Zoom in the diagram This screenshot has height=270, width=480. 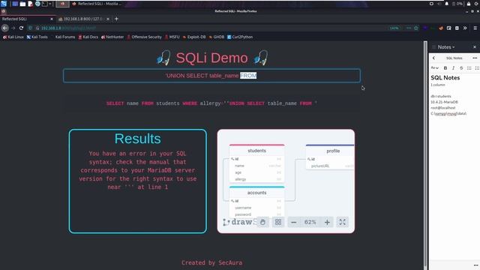click(327, 222)
